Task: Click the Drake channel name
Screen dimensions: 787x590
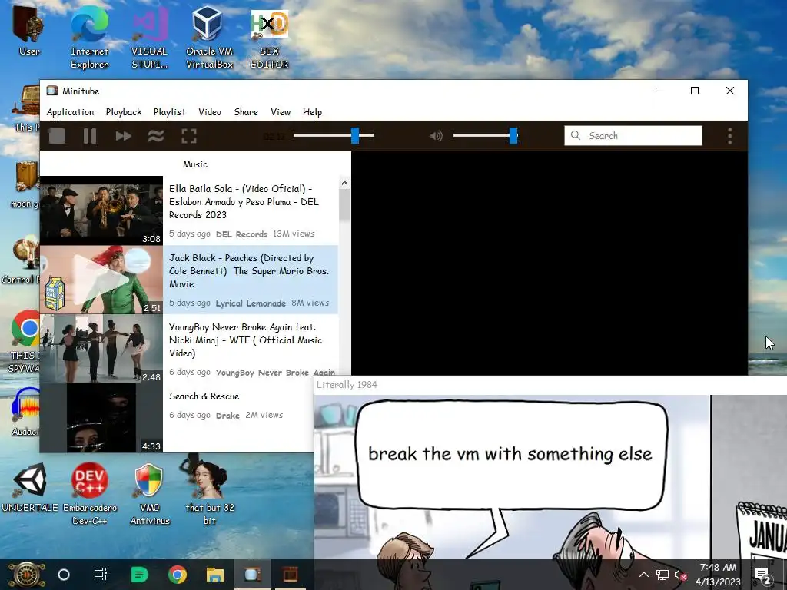Action: point(227,416)
